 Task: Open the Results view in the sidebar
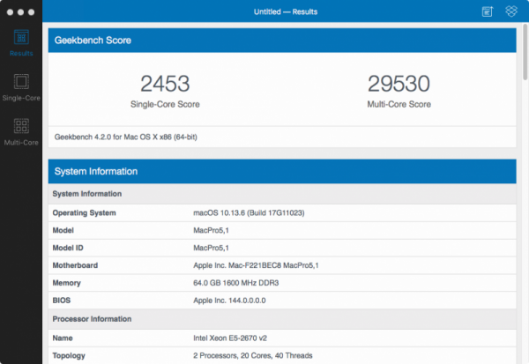[x=22, y=42]
